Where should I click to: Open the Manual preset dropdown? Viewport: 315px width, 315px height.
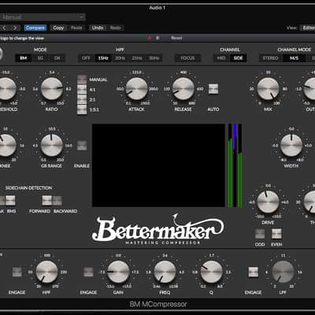tap(43, 17)
